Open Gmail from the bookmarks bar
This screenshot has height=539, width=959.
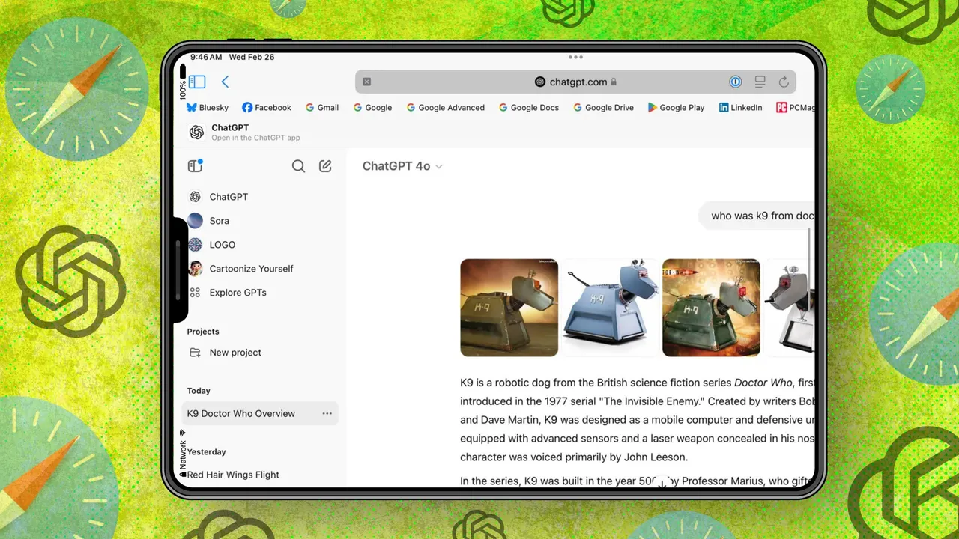point(322,107)
